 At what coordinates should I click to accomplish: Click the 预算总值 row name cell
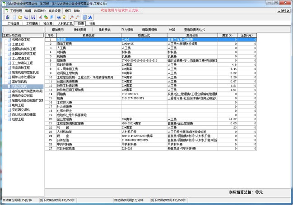point(89,140)
